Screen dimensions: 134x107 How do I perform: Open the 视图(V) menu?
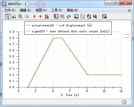coord(41,10)
